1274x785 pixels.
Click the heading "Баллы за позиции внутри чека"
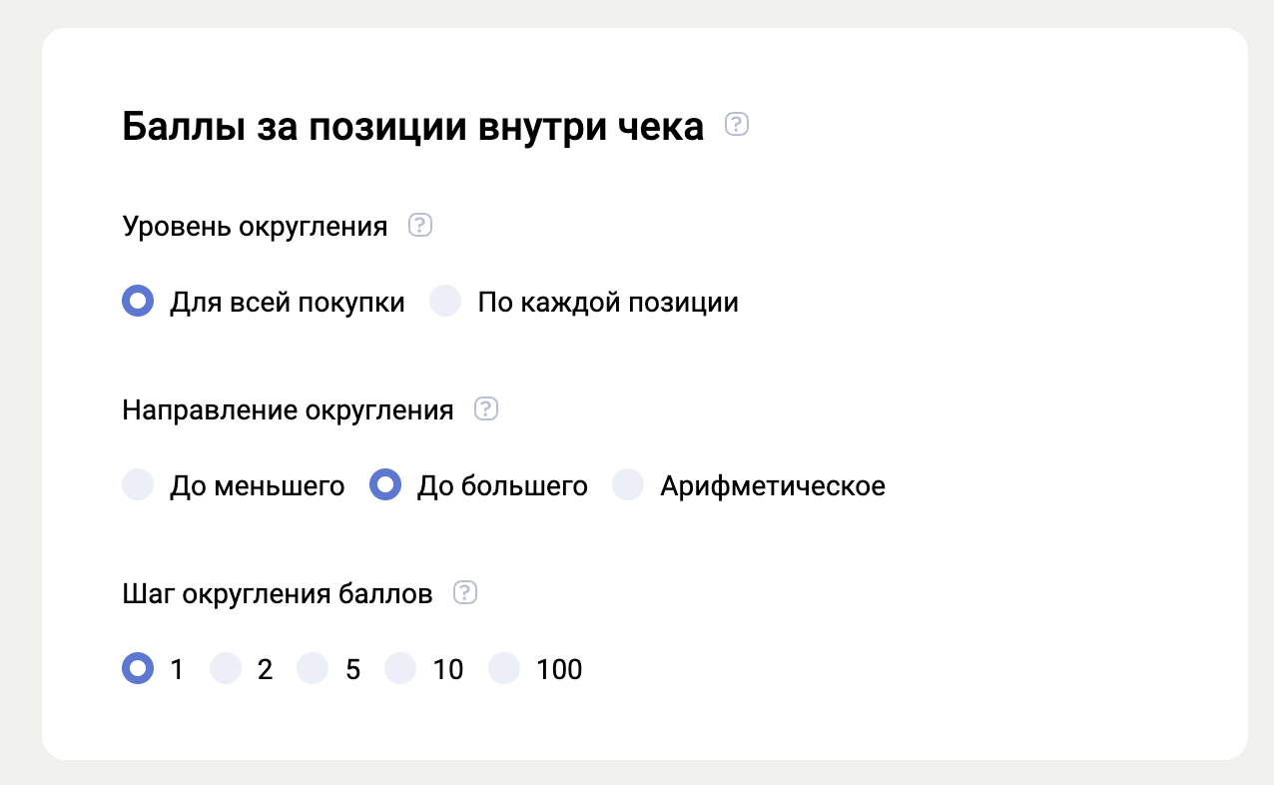(x=412, y=128)
